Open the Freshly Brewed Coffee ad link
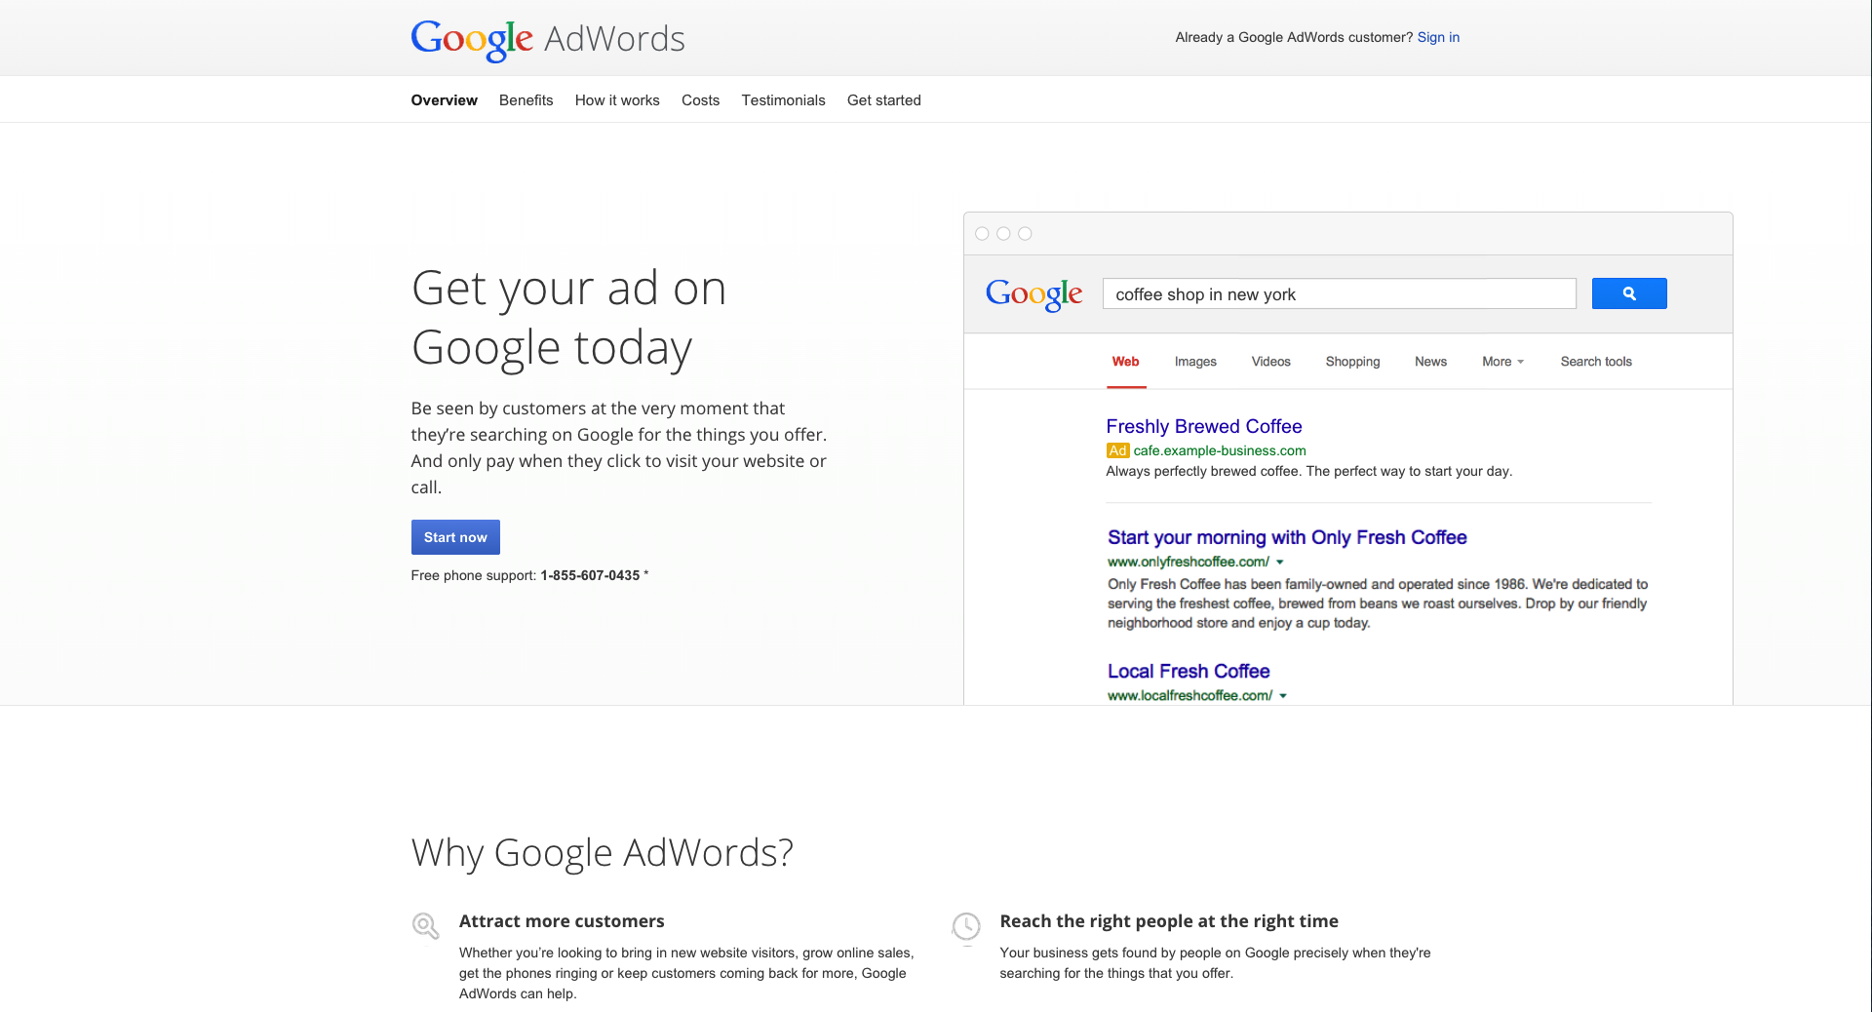 (1203, 426)
